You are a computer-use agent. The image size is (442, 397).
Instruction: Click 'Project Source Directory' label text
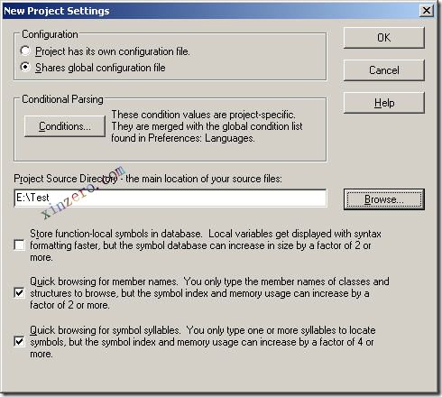tap(65, 179)
